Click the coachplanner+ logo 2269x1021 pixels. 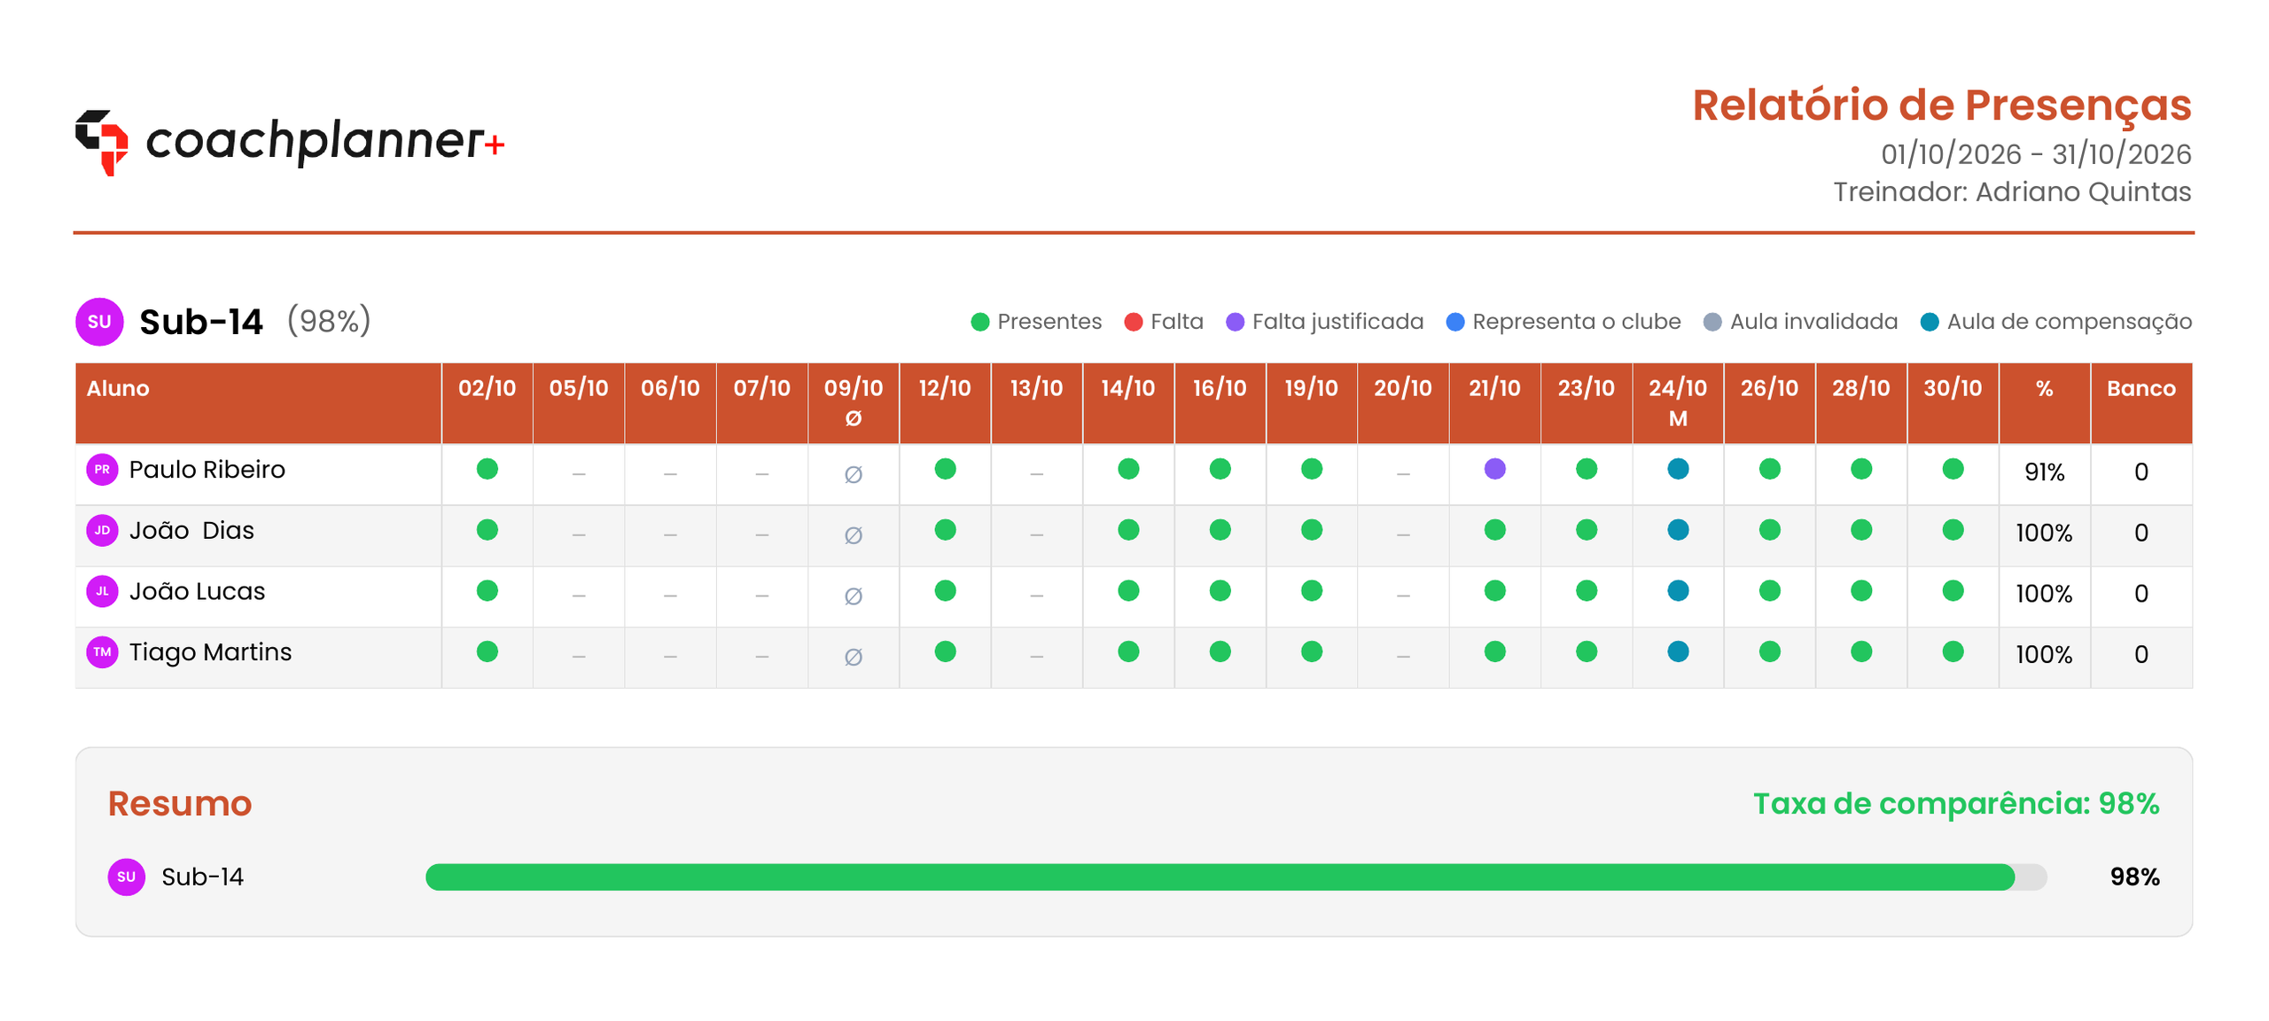click(289, 142)
